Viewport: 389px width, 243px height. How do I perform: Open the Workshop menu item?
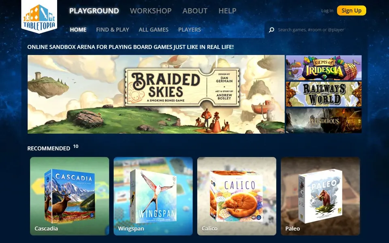[x=151, y=11]
